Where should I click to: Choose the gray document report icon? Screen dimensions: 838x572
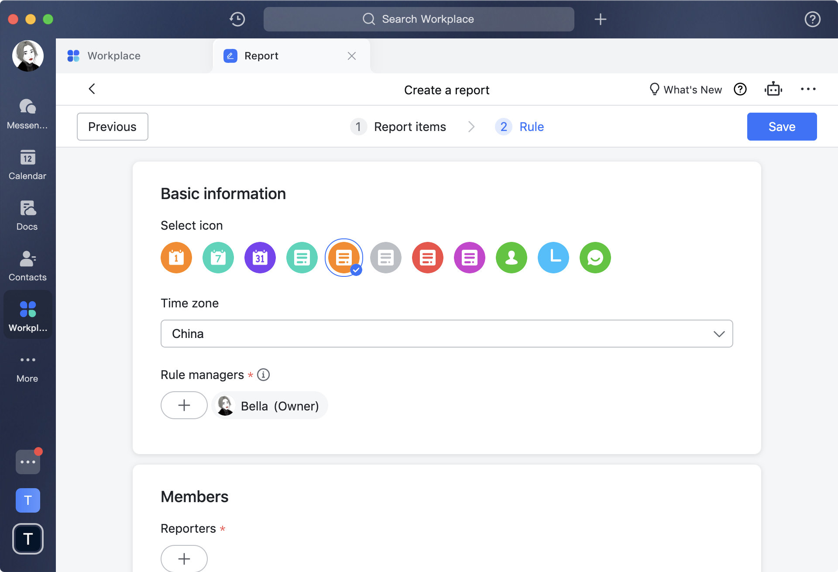coord(386,258)
